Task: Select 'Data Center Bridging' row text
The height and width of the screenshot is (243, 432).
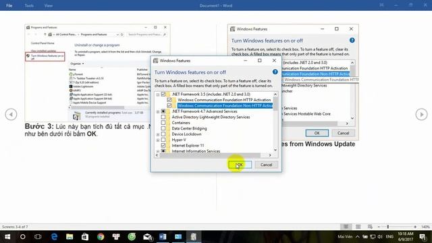Action: click(x=189, y=128)
